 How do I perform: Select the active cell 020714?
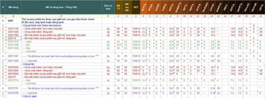pyautogui.click(x=13, y=38)
